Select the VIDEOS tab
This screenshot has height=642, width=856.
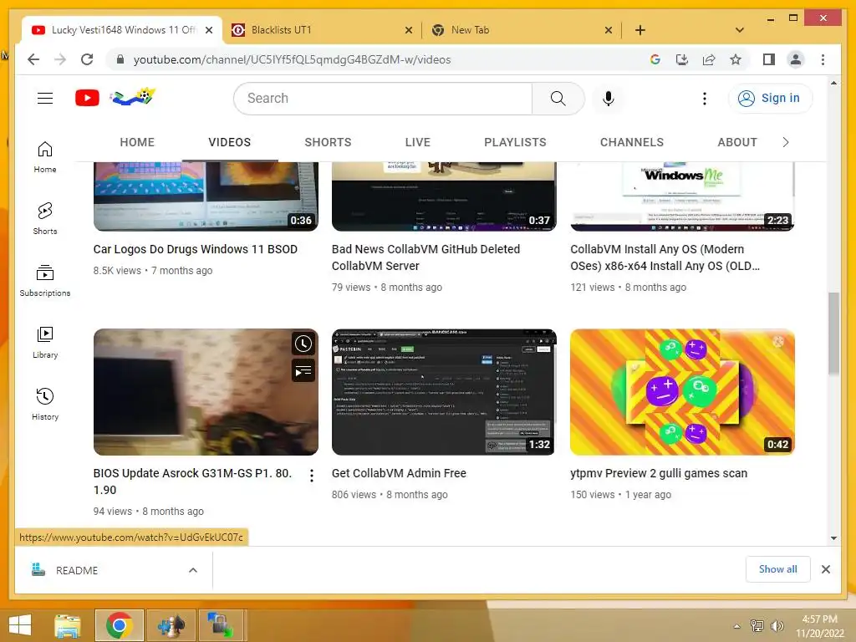pyautogui.click(x=229, y=142)
